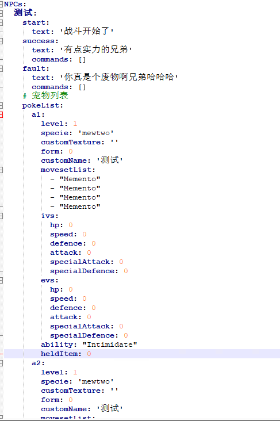This screenshot has width=280, height=421.
Task: Click the 'movesetList:' key under a1
Action: click(68, 170)
